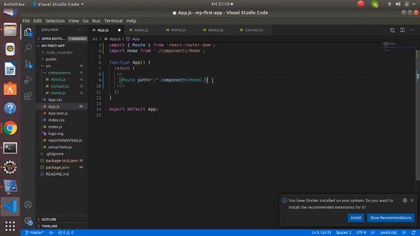Open system volume indicator in top bar
The height and width of the screenshot is (236, 420).
coord(398,4)
